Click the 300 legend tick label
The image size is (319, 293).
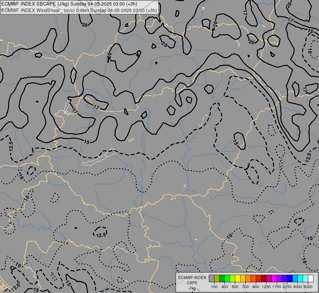[x=225, y=287]
